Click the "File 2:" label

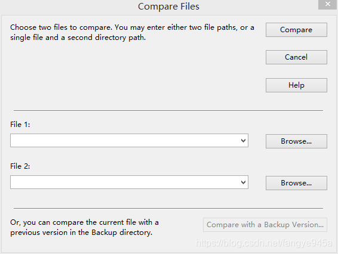(x=20, y=166)
